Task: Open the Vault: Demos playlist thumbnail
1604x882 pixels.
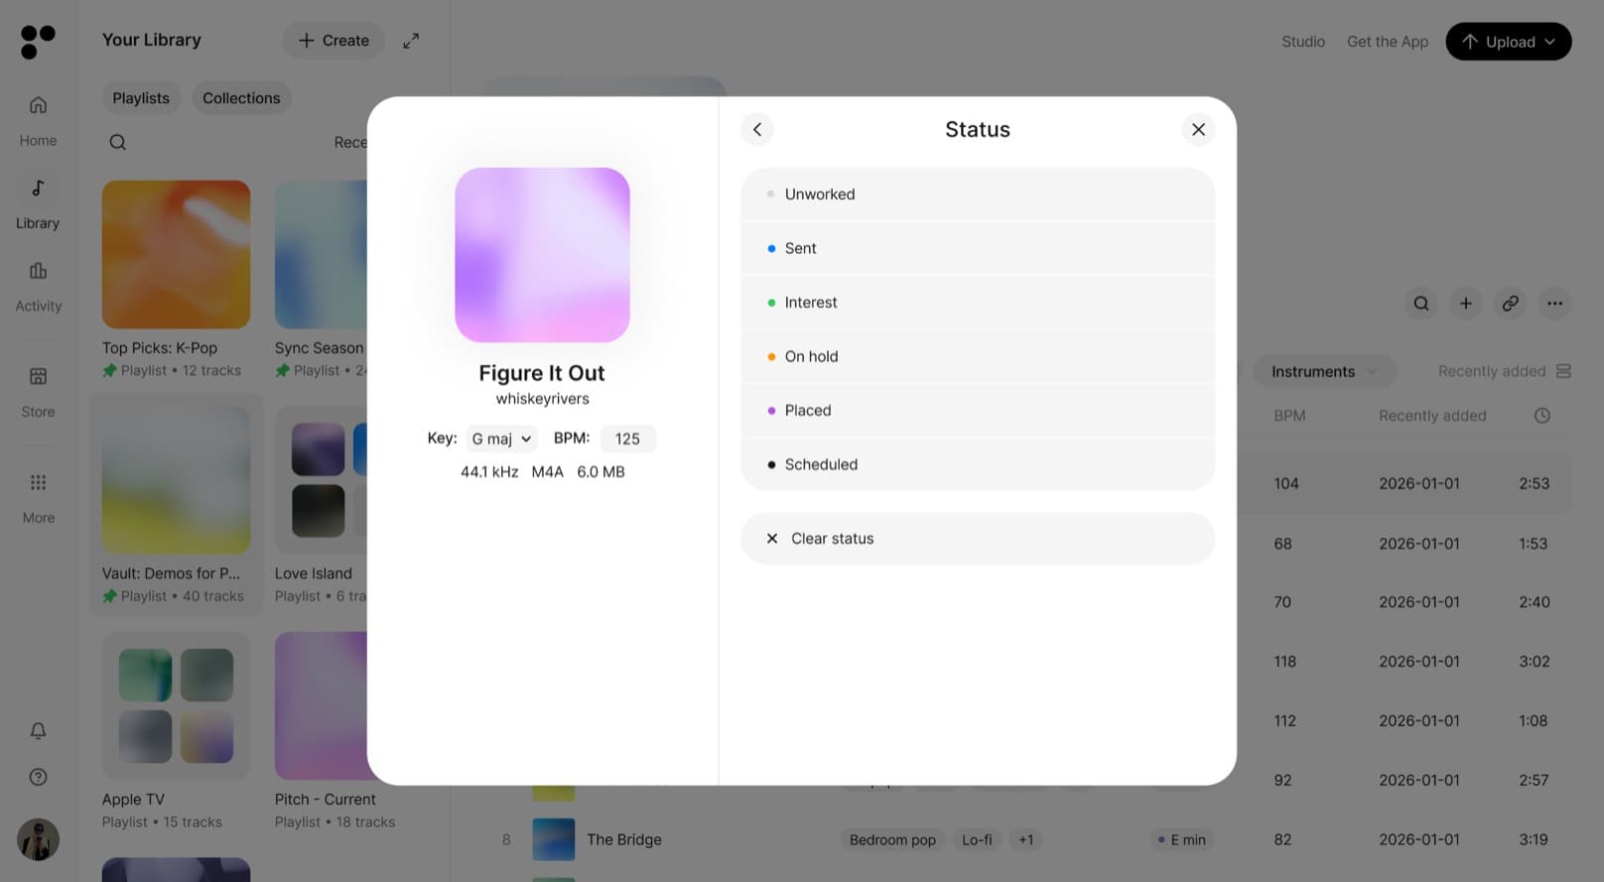Action: click(x=176, y=480)
